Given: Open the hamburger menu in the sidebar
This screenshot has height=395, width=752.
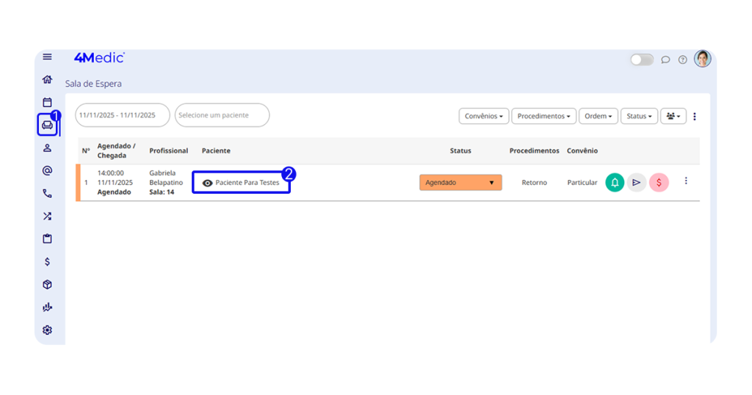Looking at the screenshot, I should (47, 57).
